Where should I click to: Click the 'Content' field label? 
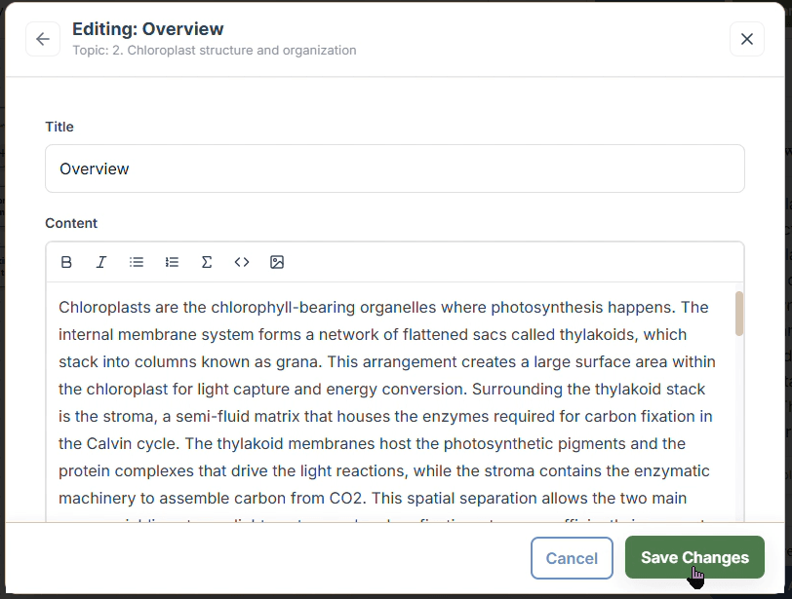pyautogui.click(x=71, y=223)
